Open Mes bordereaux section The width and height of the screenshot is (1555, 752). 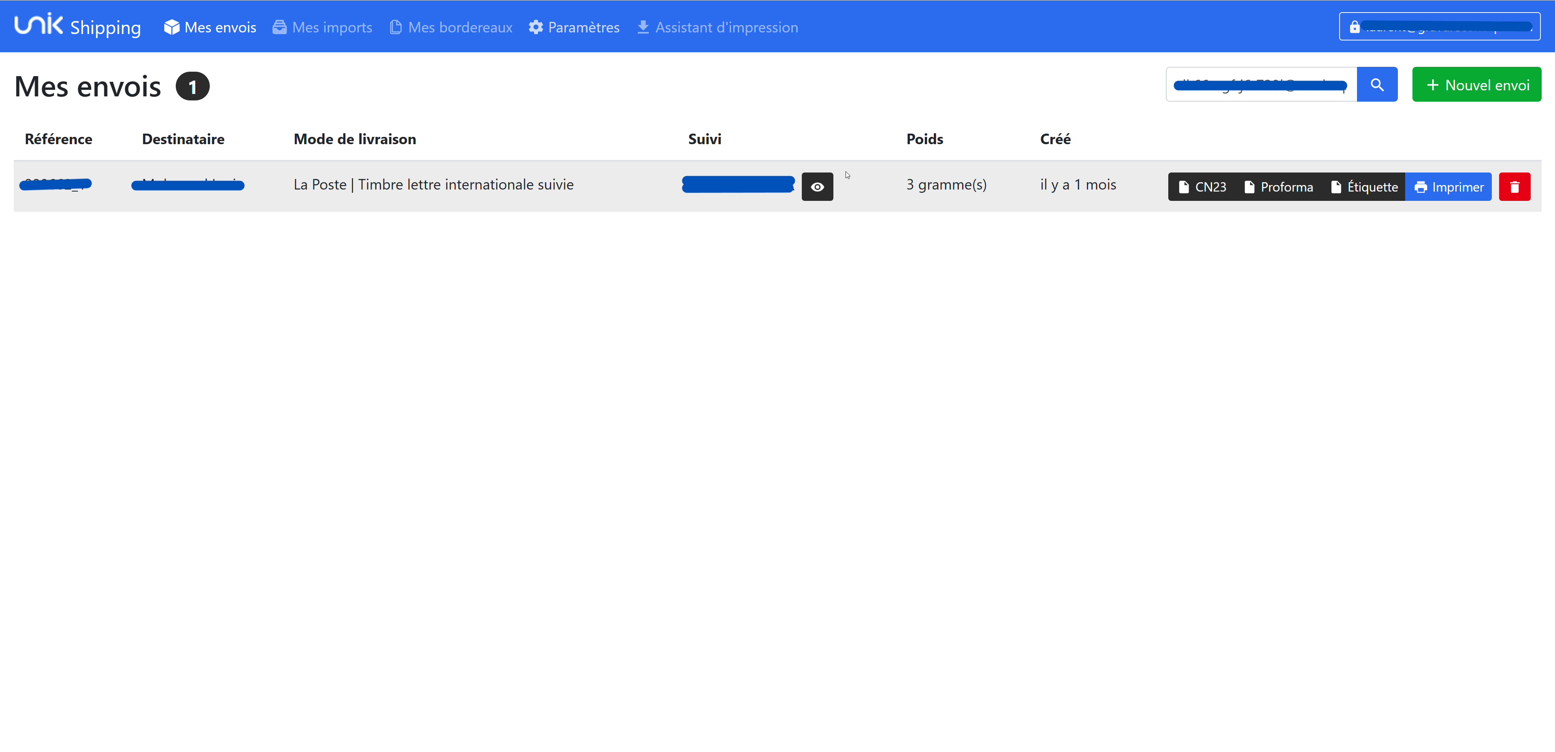coord(451,27)
